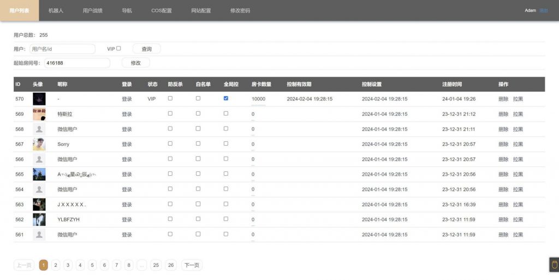Enable 防反杀 checkbox for user 567
Viewport: 559px width, 280px height.
pyautogui.click(x=170, y=144)
